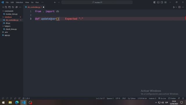This screenshot has height=105, width=186.
Task: Click the run and debug icon in status bar
Action: [15, 98]
